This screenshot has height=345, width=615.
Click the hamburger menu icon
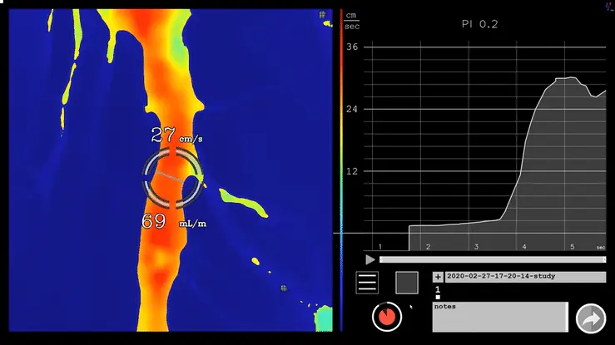click(367, 283)
